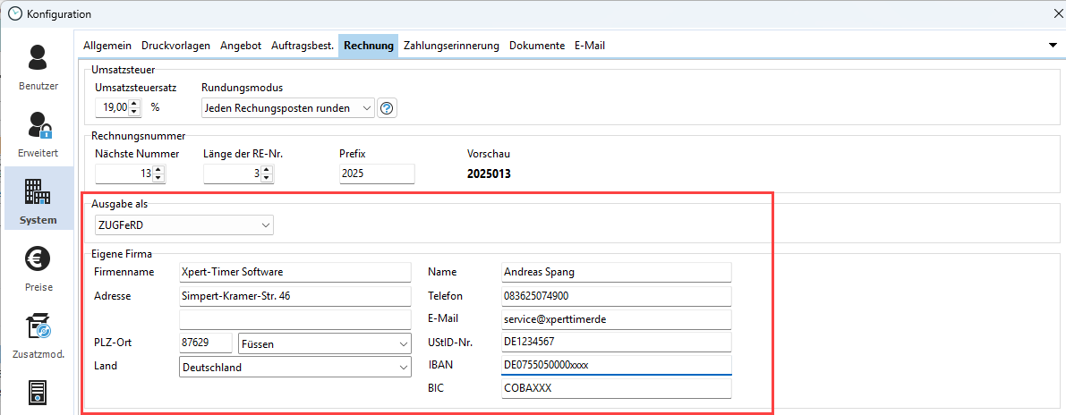The width and height of the screenshot is (1066, 415).
Task: Show more tabs with overflow arrow
Action: pos(1053,46)
